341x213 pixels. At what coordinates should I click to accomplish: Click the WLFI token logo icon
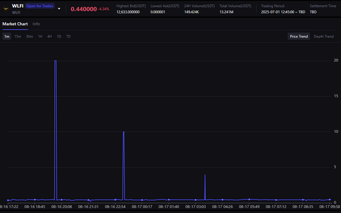click(x=6, y=8)
